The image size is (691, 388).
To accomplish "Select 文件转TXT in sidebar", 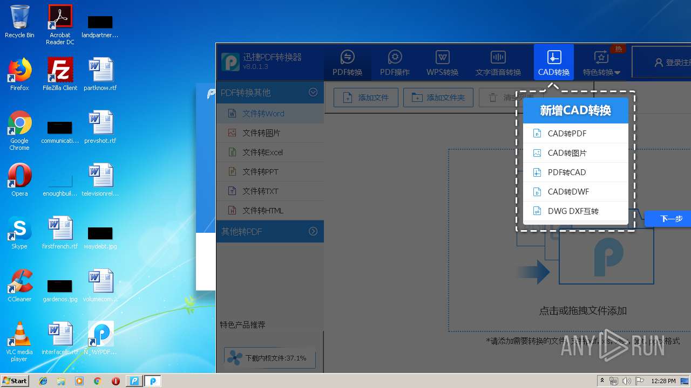I will (270, 191).
